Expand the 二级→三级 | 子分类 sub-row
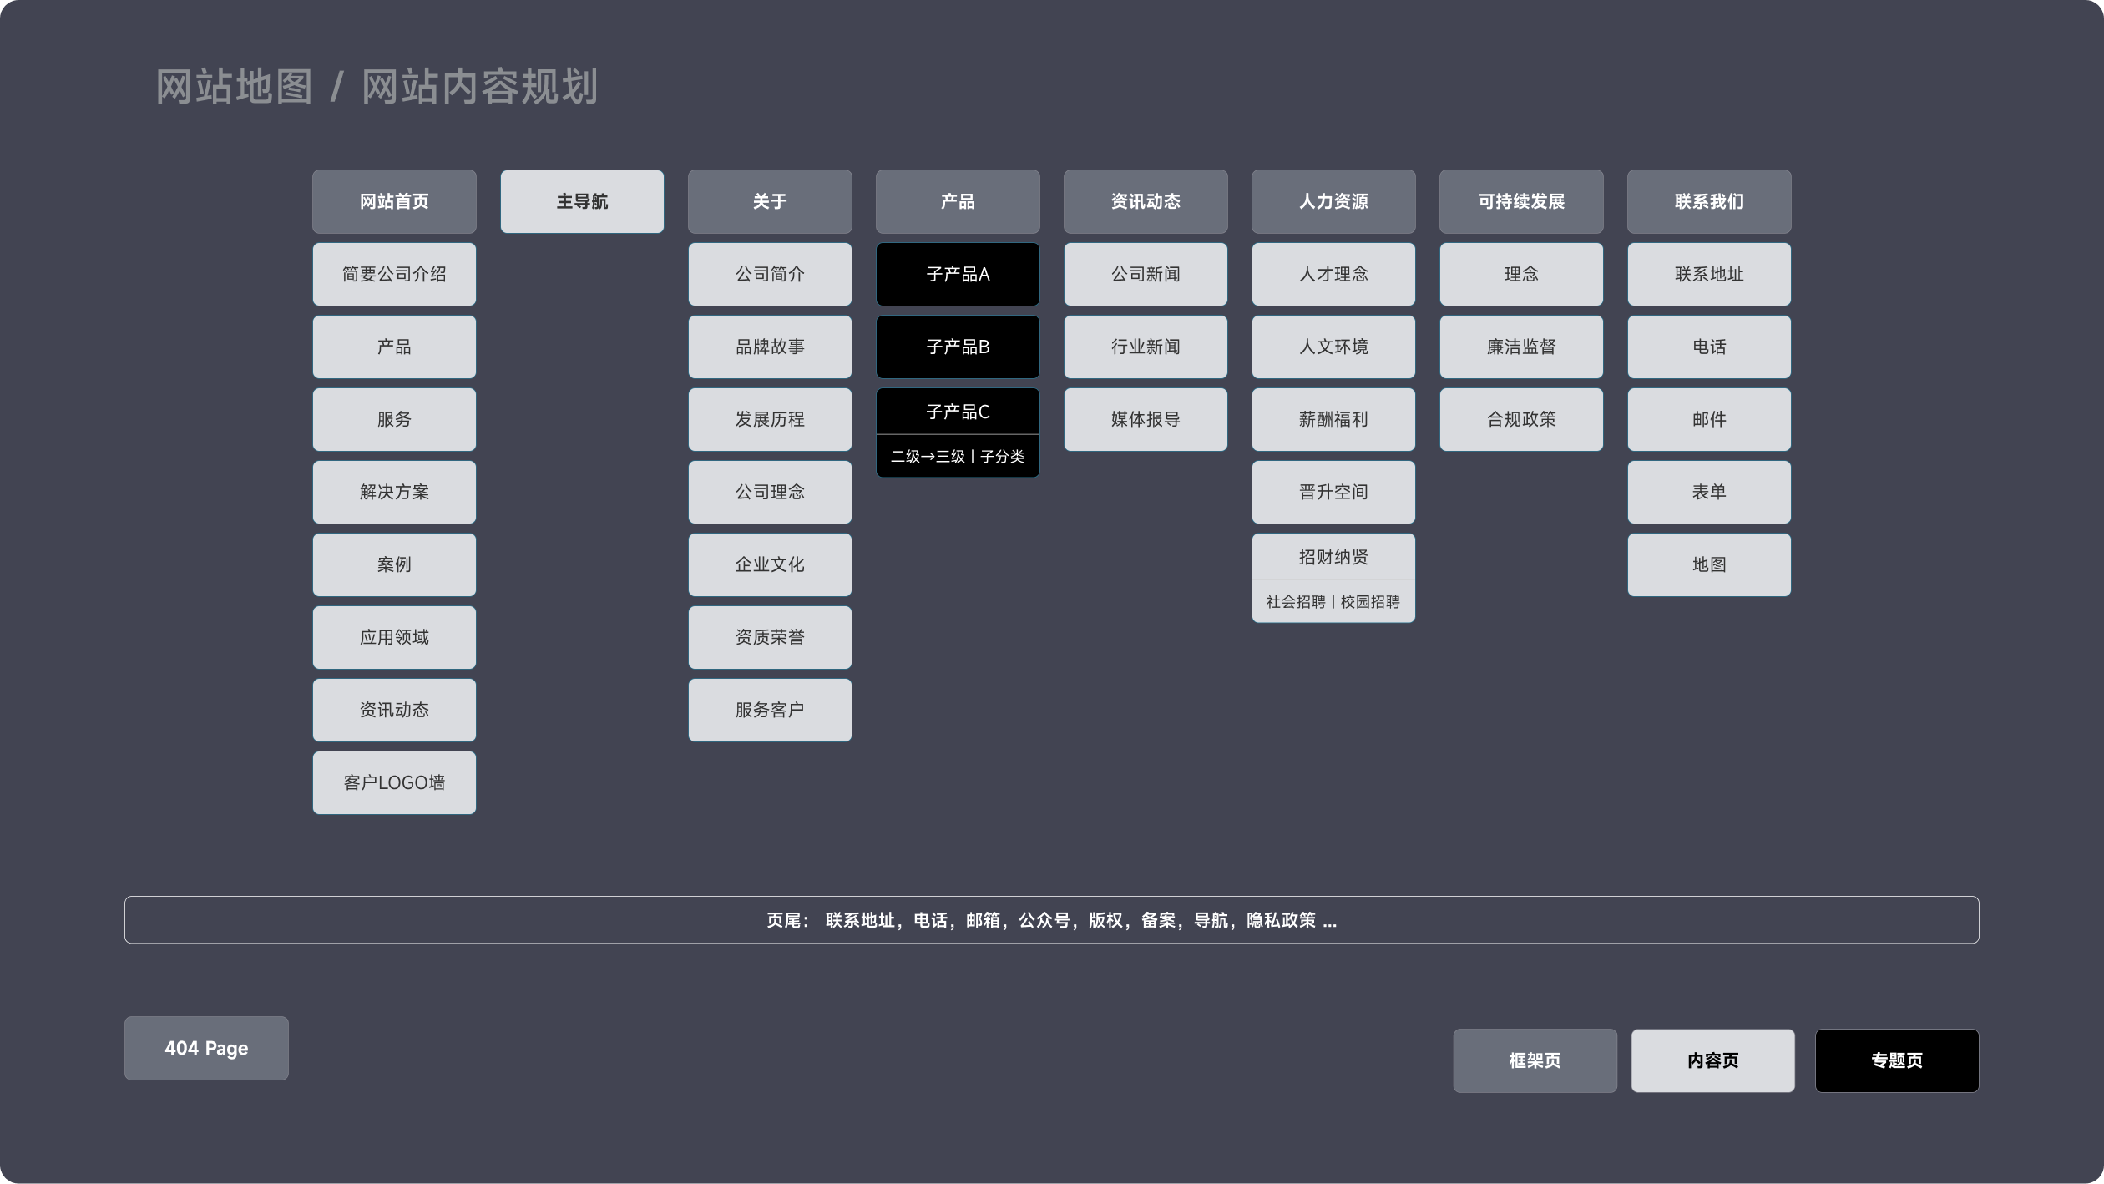Screen dimensions: 2104x1184 tap(958, 456)
